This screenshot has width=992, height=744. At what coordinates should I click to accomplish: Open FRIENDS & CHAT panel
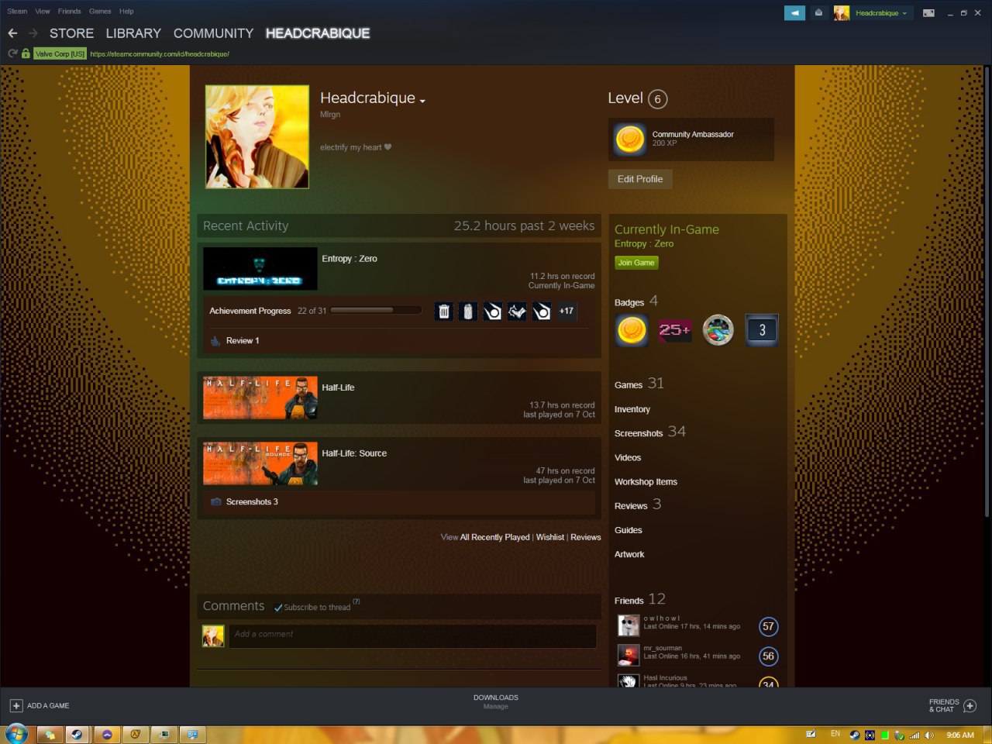(x=952, y=705)
